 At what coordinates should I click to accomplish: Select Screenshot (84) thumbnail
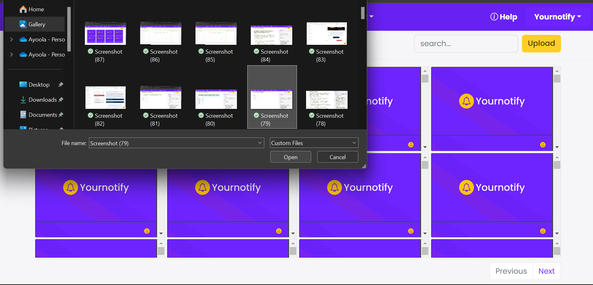click(272, 35)
